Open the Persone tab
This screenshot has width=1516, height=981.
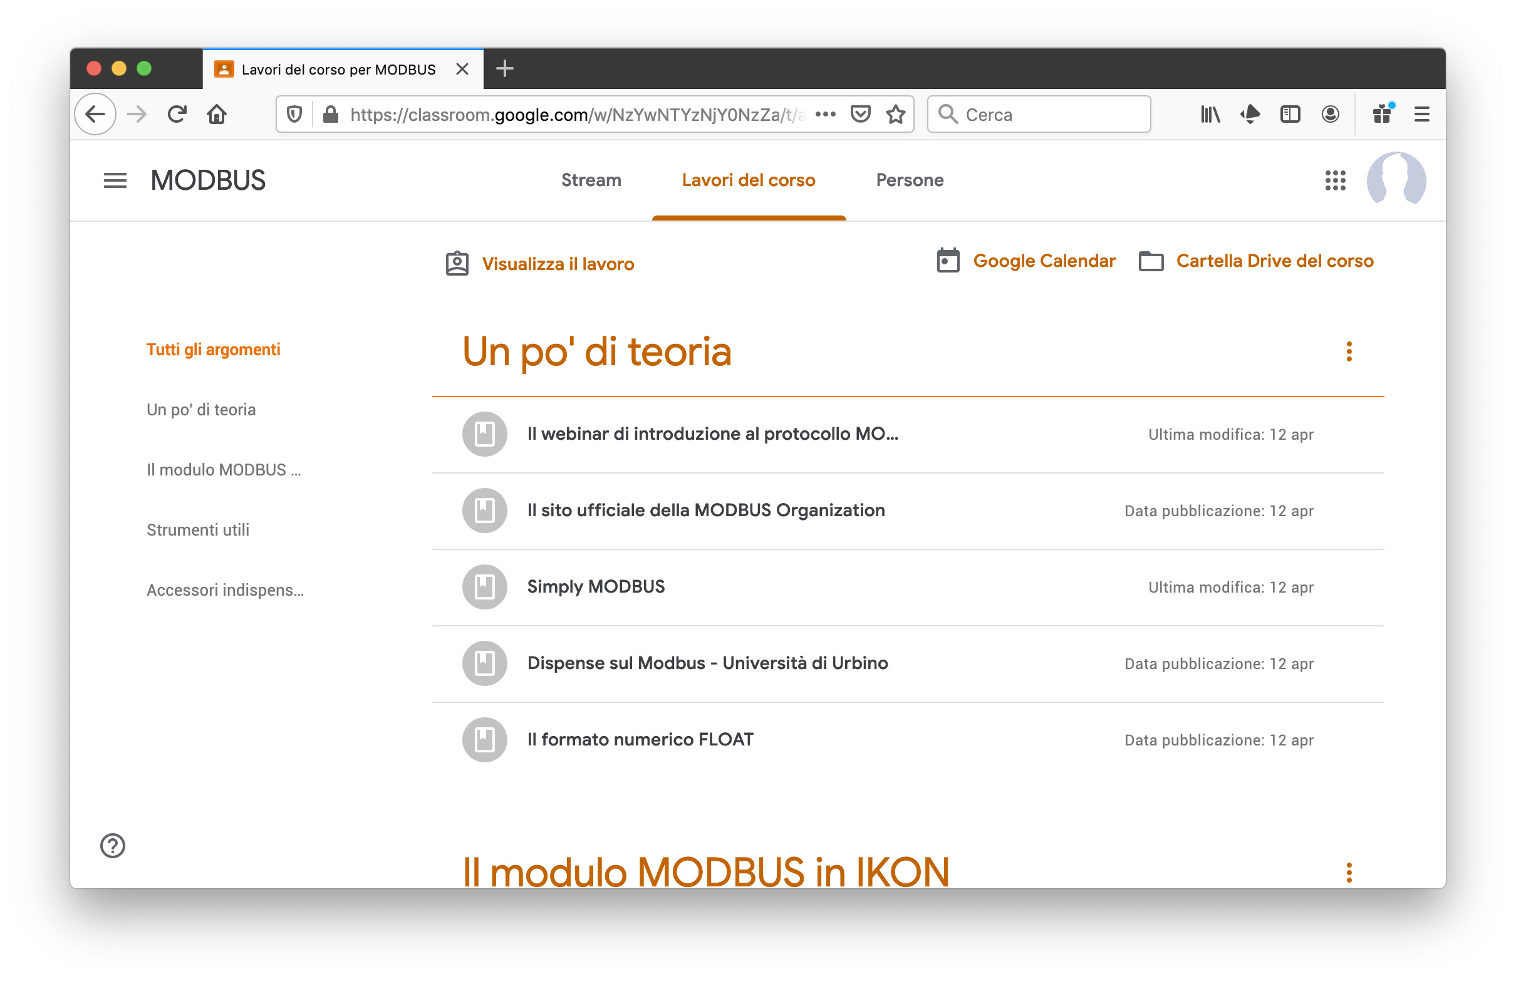pos(910,181)
